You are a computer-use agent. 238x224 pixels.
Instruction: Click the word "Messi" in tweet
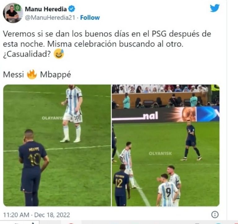pos(14,75)
